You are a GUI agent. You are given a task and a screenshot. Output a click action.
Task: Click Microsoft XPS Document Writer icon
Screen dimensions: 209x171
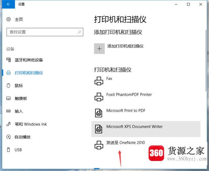(x=99, y=129)
